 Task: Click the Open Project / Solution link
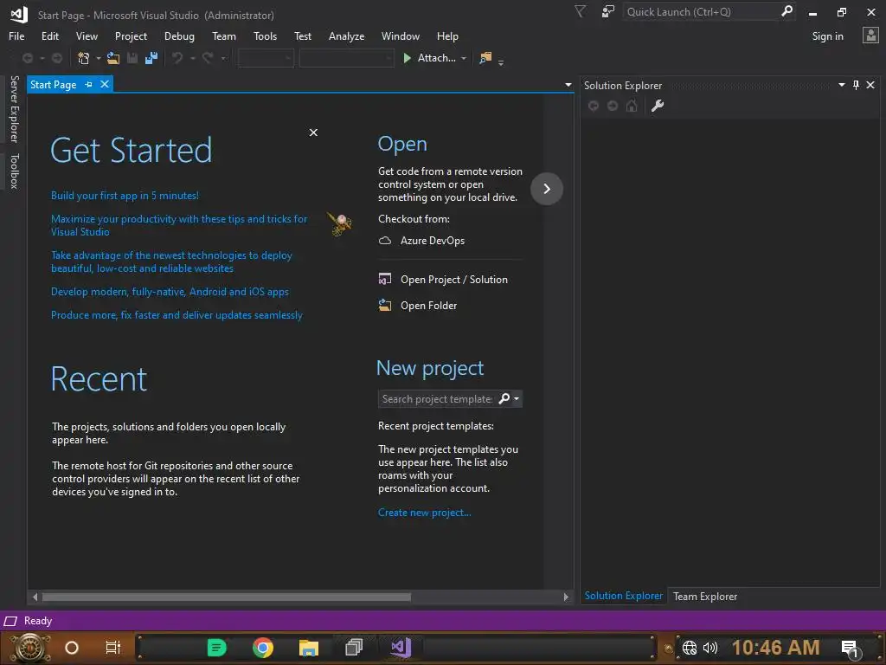coord(443,280)
